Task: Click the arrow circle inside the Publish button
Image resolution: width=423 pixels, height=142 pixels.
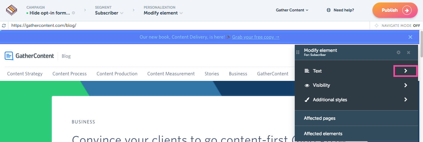Action: 407,10
